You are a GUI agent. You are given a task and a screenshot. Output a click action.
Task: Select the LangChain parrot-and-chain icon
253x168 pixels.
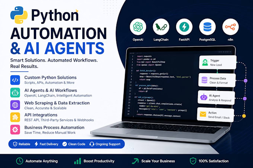tap(161, 27)
